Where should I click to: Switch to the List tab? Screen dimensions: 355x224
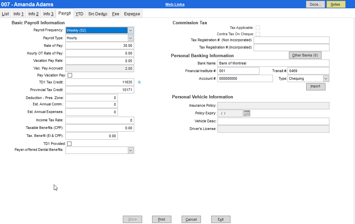point(5,14)
